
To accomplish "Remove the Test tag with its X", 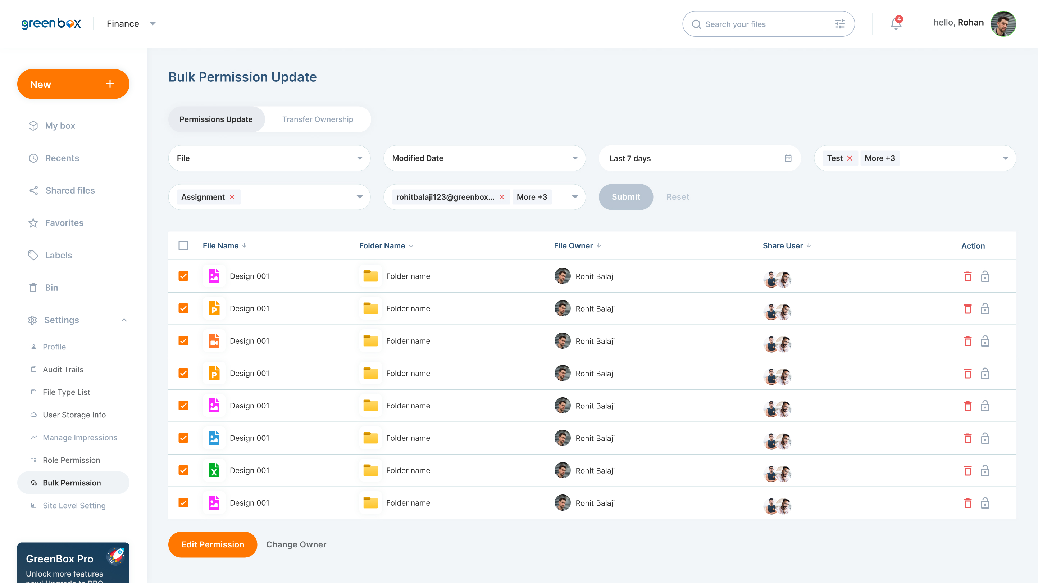I will pyautogui.click(x=850, y=158).
